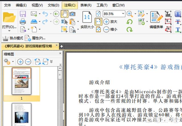
Task: Click the blue highlight text T icon
Action: tap(178, 14)
